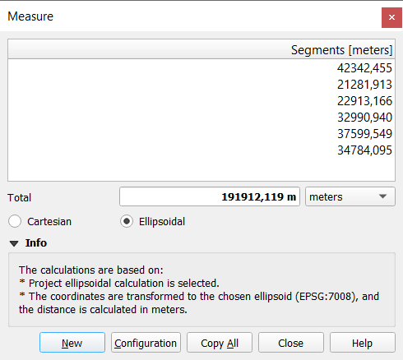Close the Measure dialog with the red X
The width and height of the screenshot is (403, 360).
point(391,17)
